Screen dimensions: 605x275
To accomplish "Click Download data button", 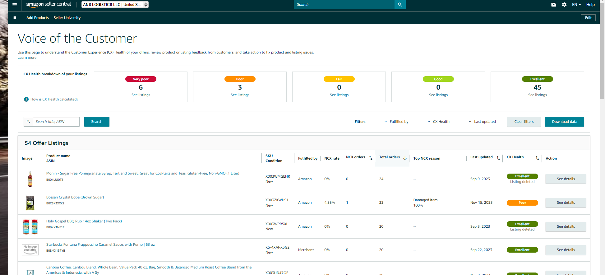I will tap(565, 122).
